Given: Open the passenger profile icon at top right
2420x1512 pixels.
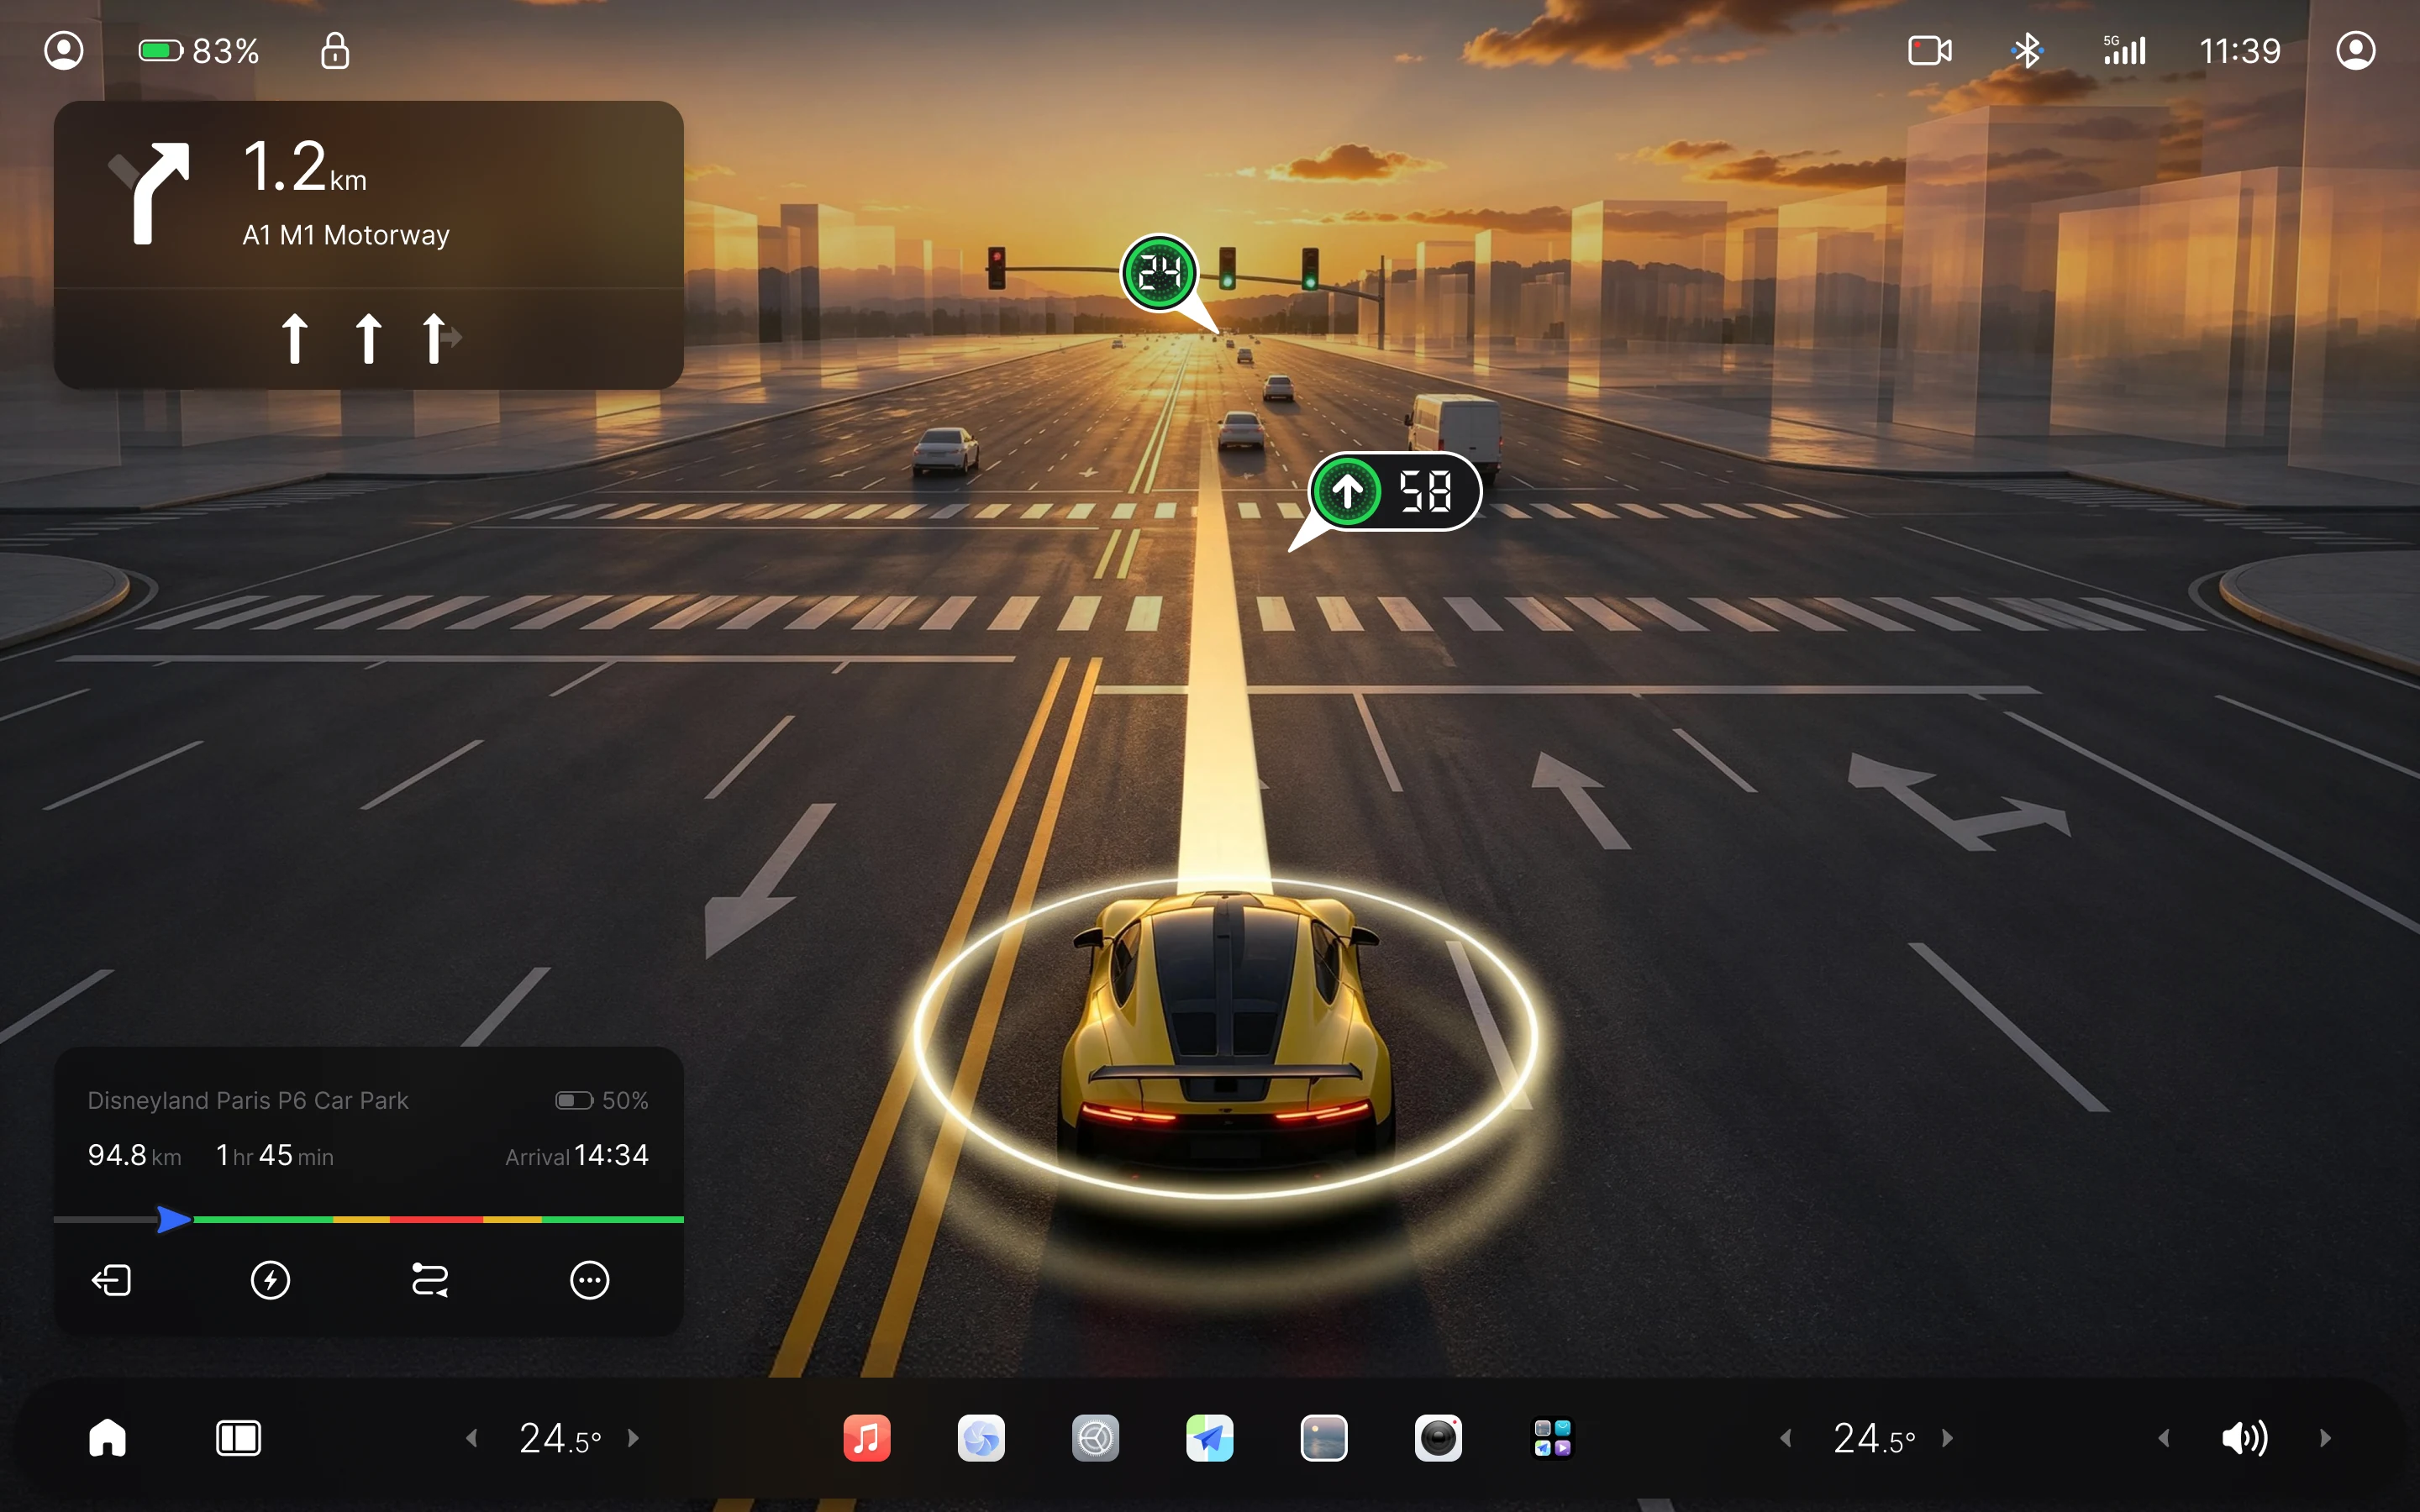Looking at the screenshot, I should click(x=2355, y=50).
